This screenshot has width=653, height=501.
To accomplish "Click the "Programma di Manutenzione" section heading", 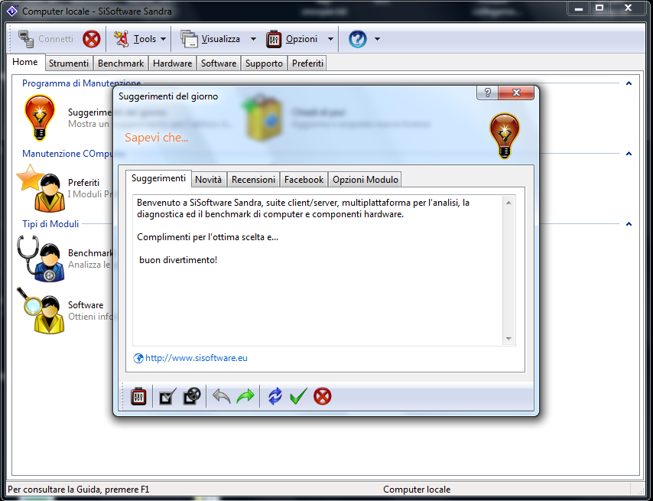I will coord(81,83).
